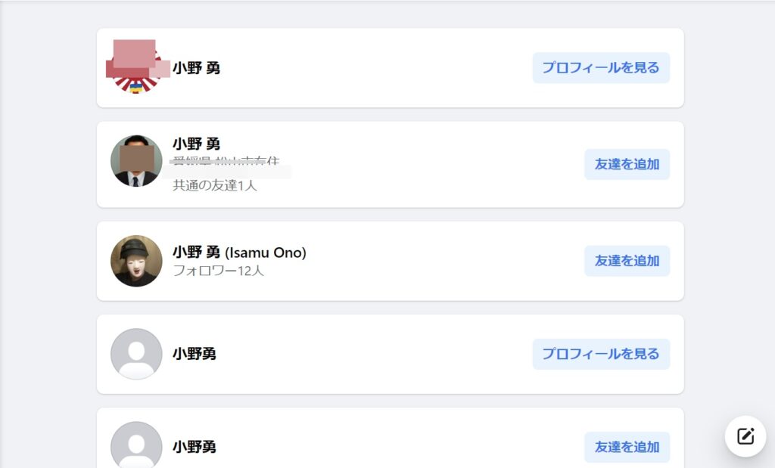This screenshot has height=468, width=775.
Task: Open the first result's 小野 勇 name link
Action: (196, 67)
